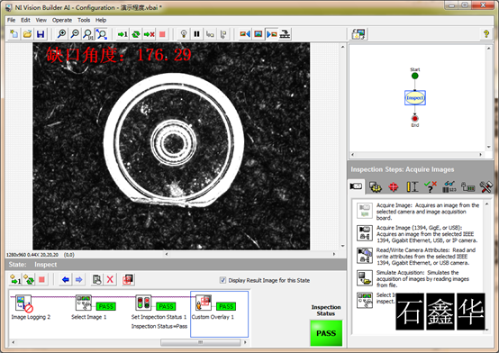Run inspection in loop from main toolbar
499x353 pixels.
click(136, 34)
